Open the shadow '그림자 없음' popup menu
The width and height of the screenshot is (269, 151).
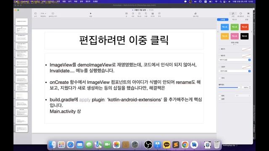235,71
